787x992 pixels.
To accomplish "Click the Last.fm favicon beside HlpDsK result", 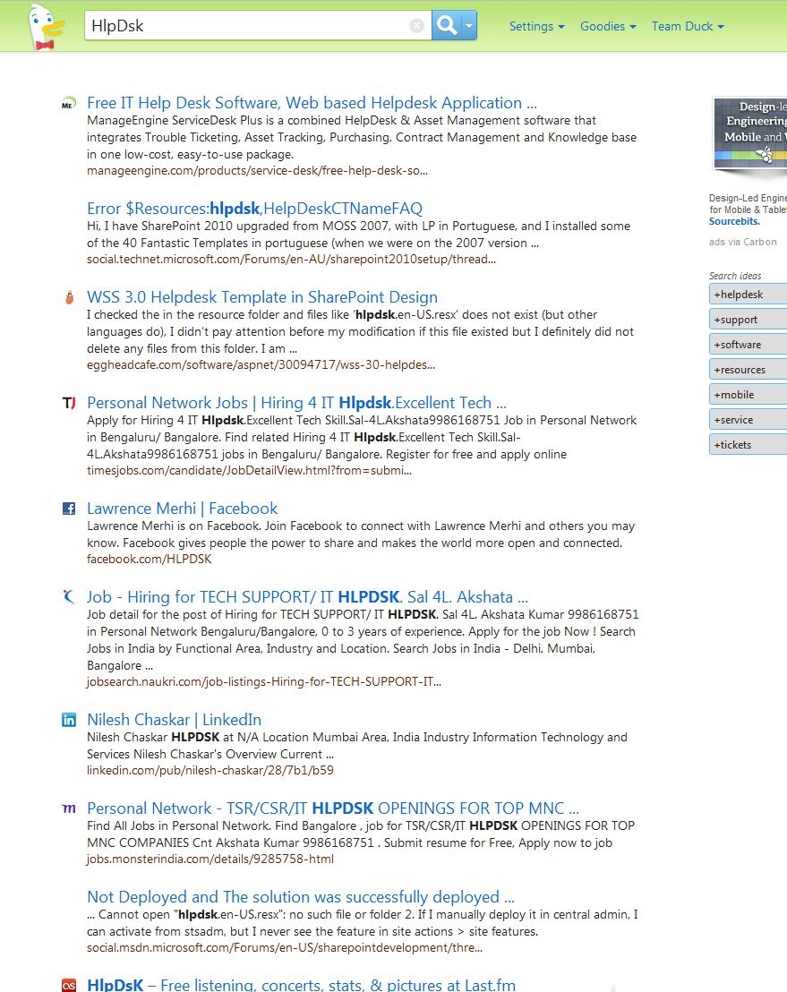I will (69, 985).
